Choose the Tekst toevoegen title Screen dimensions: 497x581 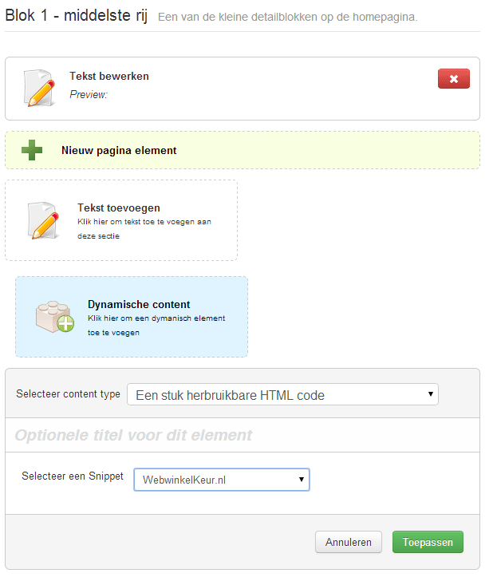[x=119, y=207]
